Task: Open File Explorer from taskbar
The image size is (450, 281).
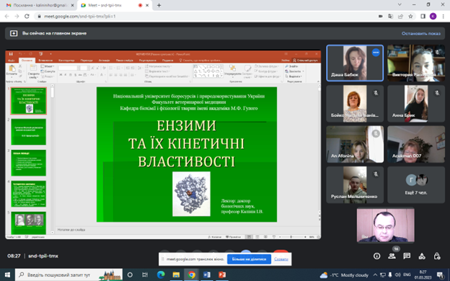Action: 176,275
